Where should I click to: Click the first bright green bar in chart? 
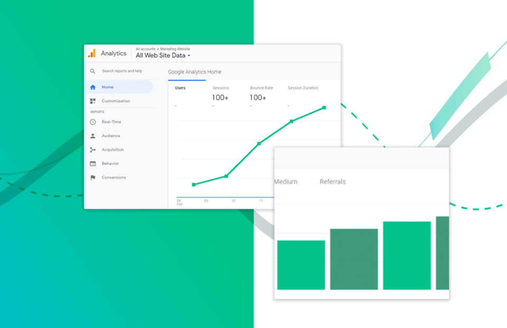301,265
